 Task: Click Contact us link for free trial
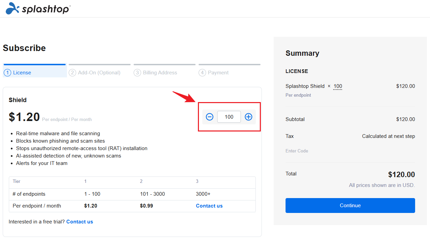[x=80, y=222]
